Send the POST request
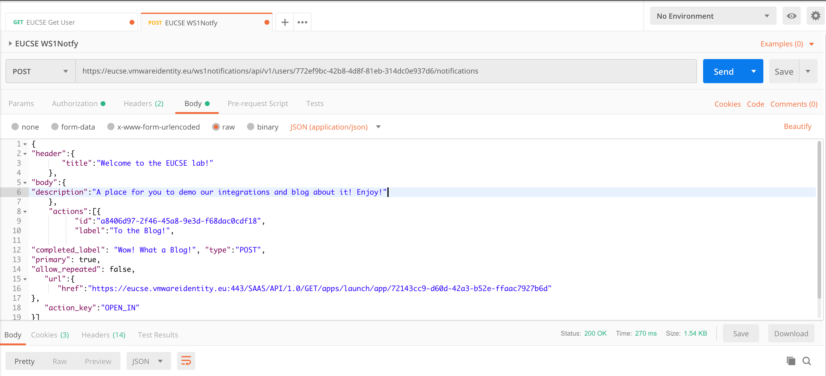826x376 pixels. pos(724,71)
